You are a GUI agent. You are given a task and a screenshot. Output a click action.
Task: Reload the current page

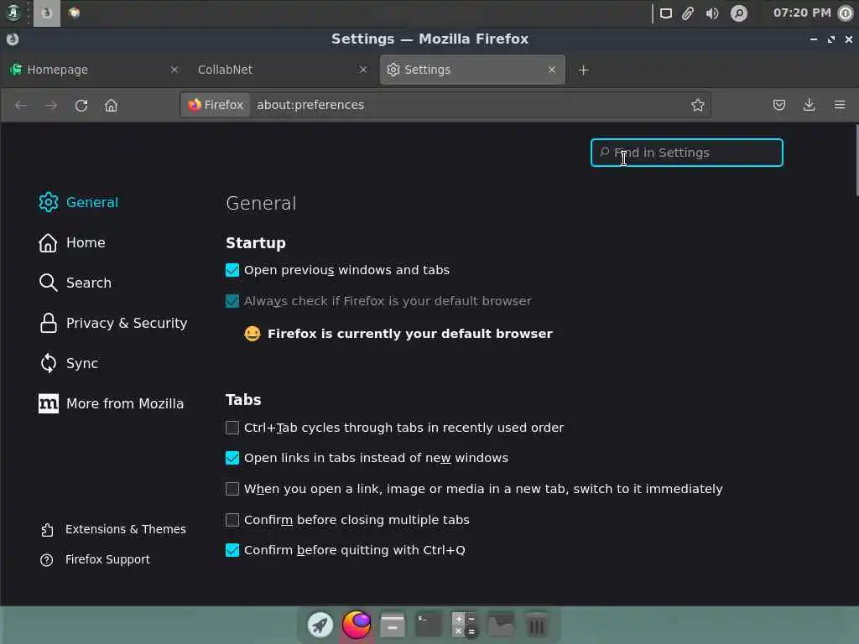[81, 105]
